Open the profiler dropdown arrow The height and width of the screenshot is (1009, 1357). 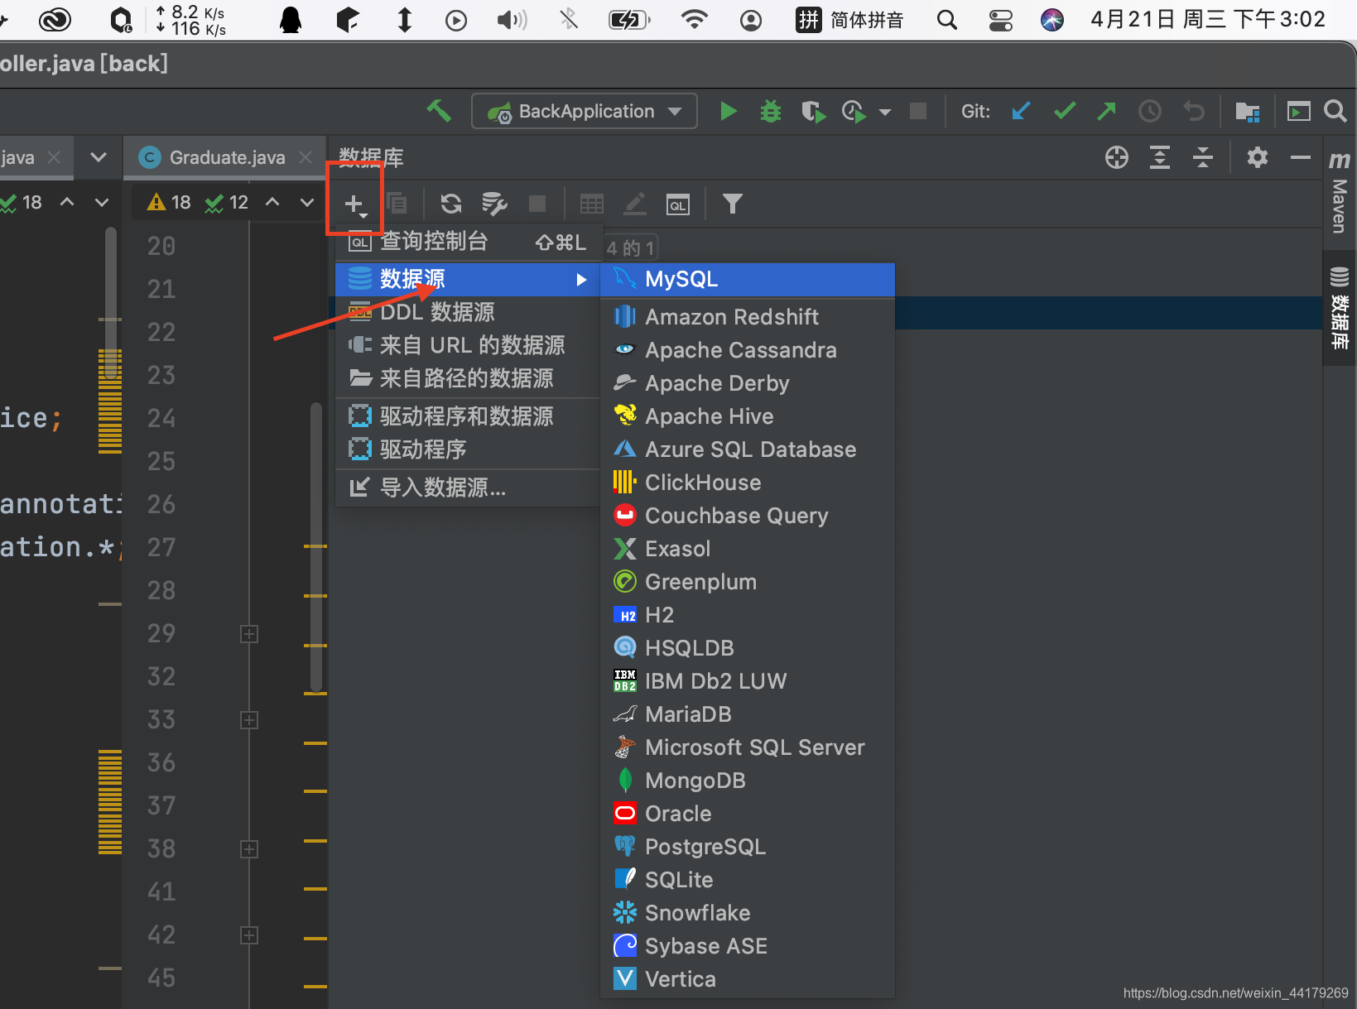pos(885,112)
